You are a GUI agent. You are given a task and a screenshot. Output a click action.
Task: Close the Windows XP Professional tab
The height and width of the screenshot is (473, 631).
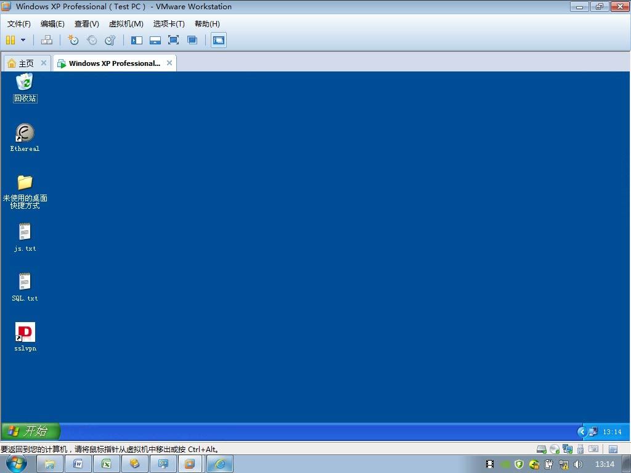tap(169, 63)
